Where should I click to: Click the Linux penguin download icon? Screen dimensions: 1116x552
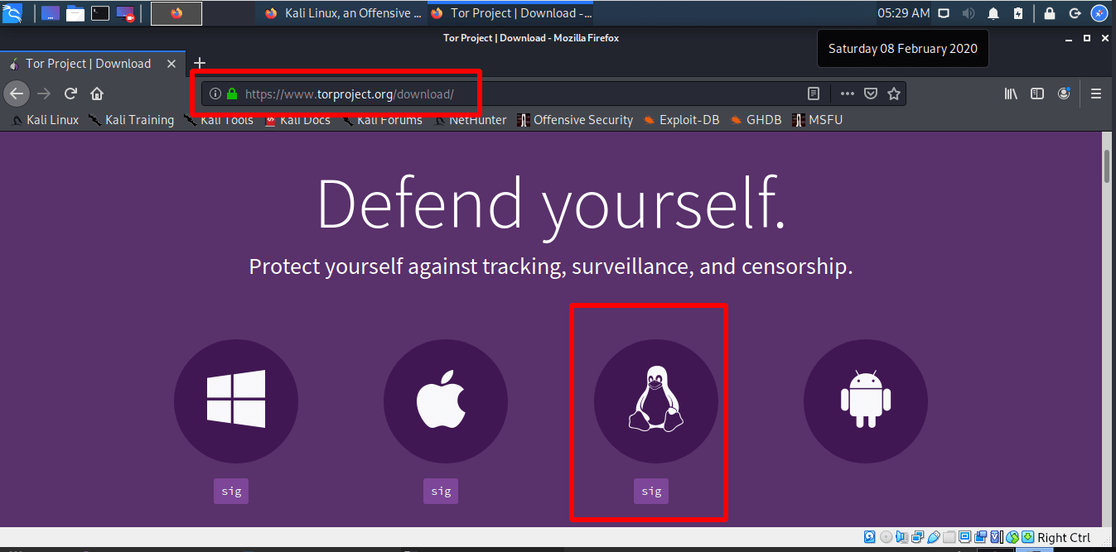[x=656, y=401]
